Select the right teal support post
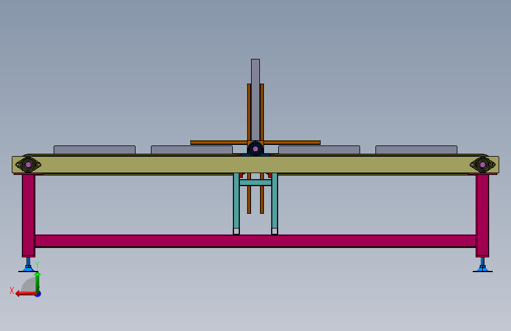The height and width of the screenshot is (331, 511). point(275,203)
